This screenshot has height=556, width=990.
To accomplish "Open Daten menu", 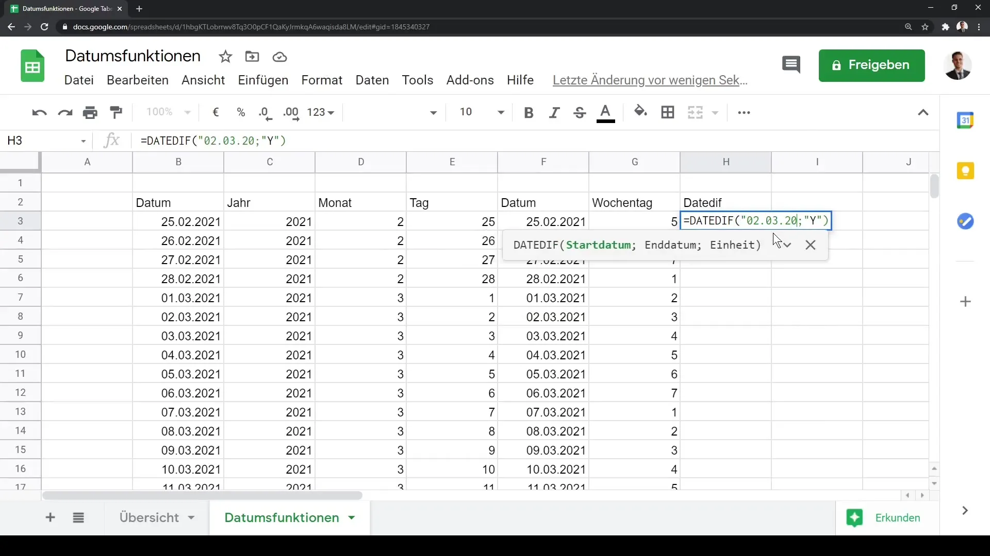I will 372,80.
